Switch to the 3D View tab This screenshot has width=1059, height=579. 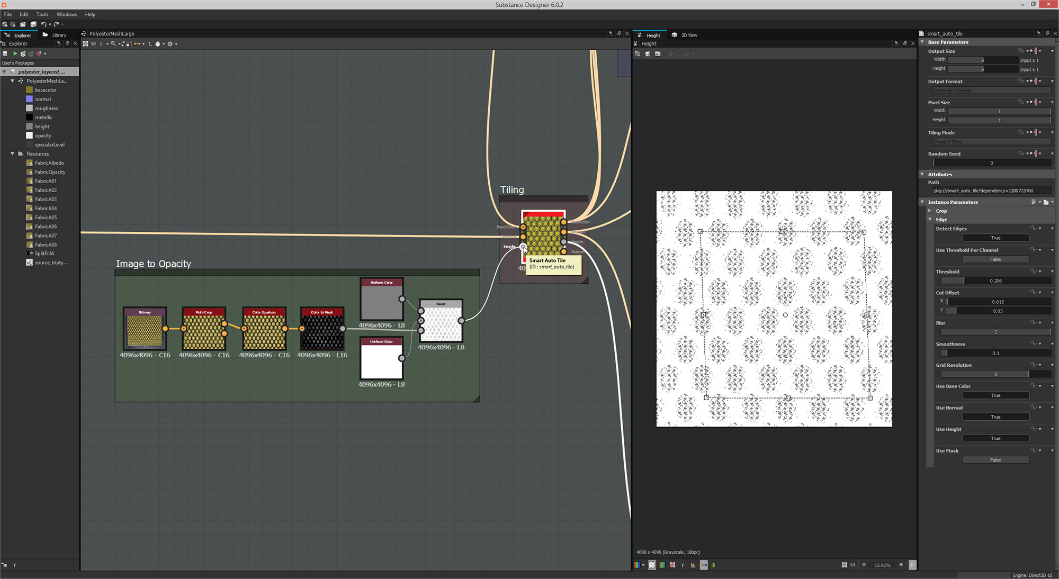point(688,35)
